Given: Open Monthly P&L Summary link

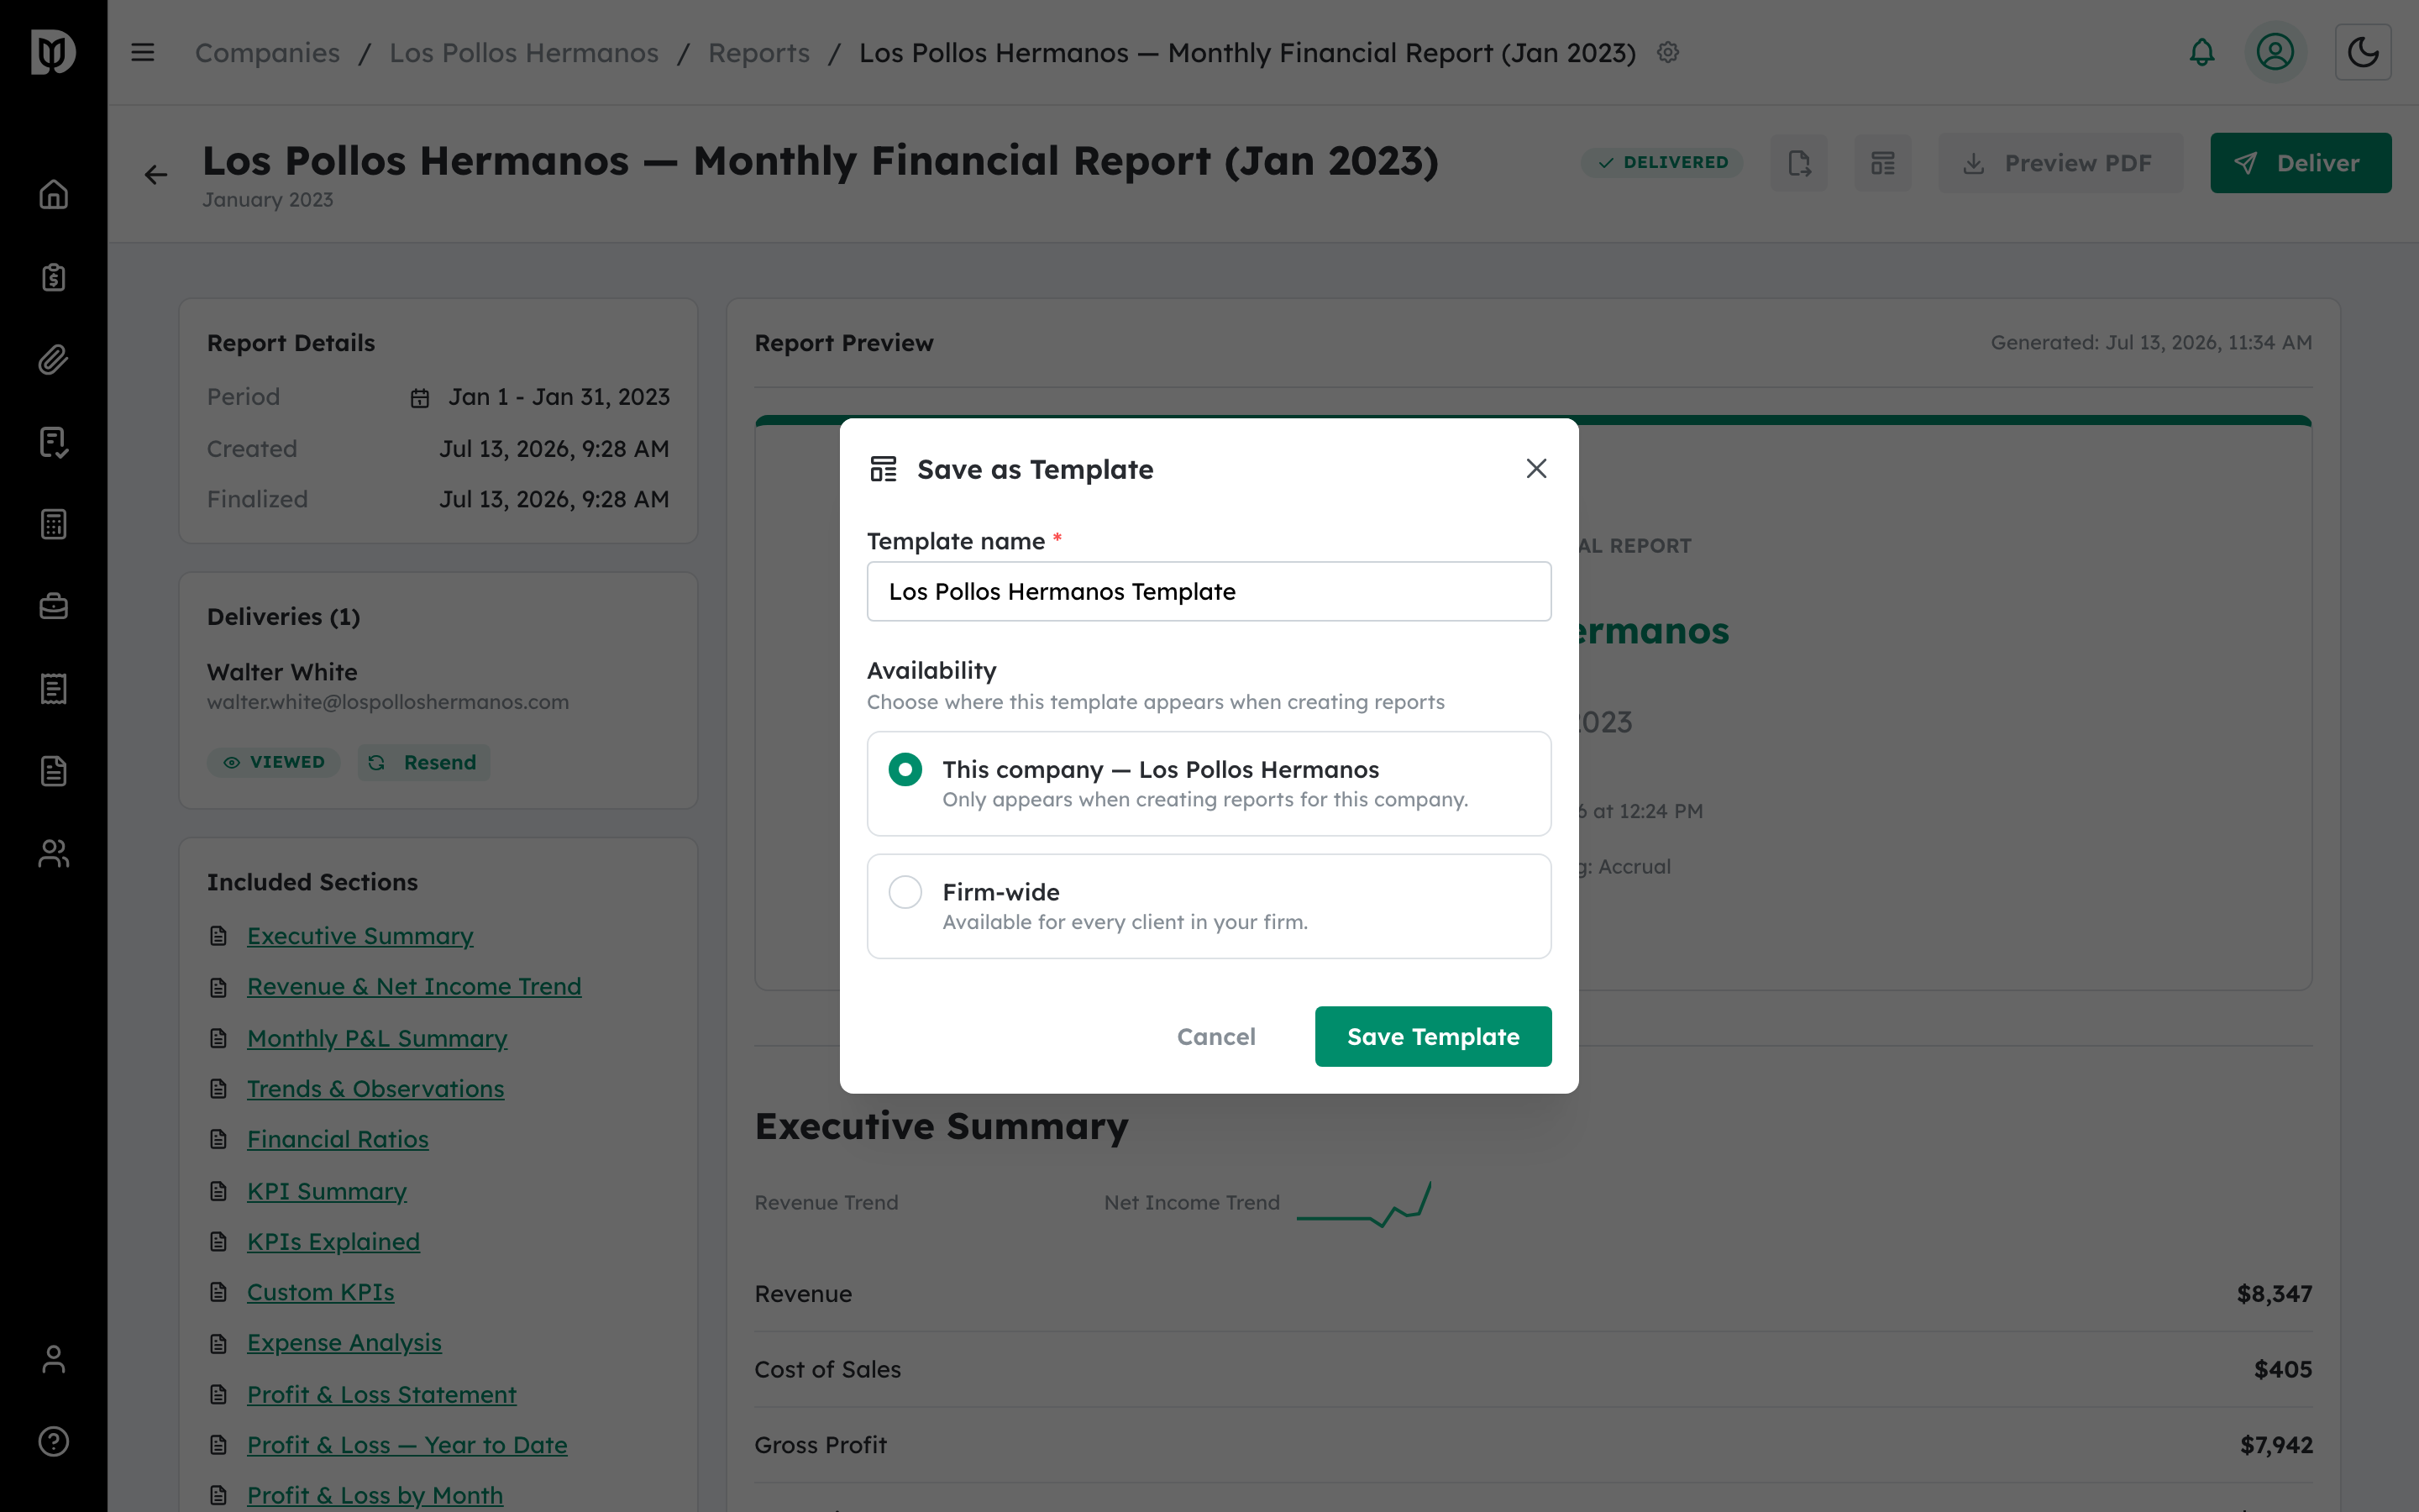Looking at the screenshot, I should (x=377, y=1038).
